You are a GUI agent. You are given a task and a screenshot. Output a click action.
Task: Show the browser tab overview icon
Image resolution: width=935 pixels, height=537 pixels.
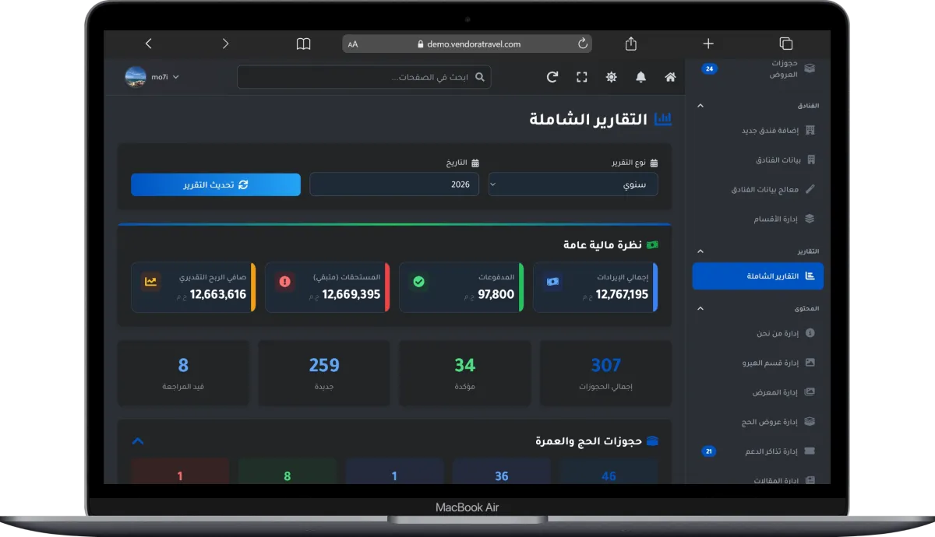(x=785, y=44)
